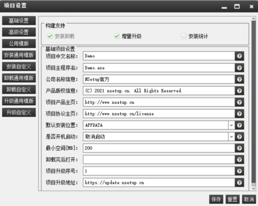Click the 最小空间[MB] field with 200
This screenshot has width=258, height=206.
click(159, 148)
